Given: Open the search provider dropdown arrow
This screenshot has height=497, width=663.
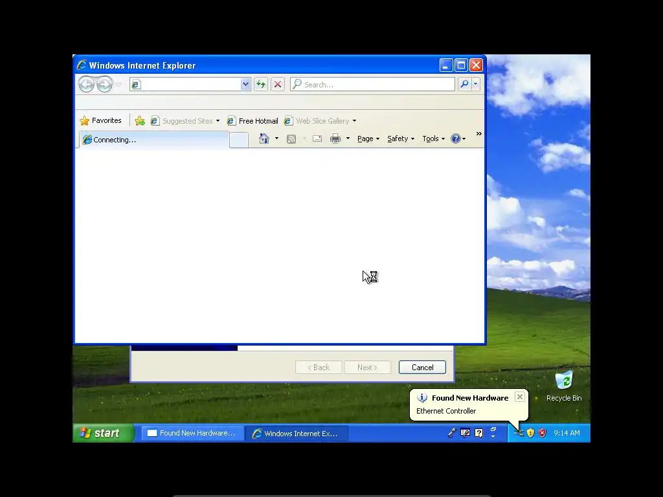Looking at the screenshot, I should [x=476, y=84].
